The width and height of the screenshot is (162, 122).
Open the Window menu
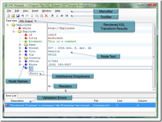pyautogui.click(x=46, y=11)
